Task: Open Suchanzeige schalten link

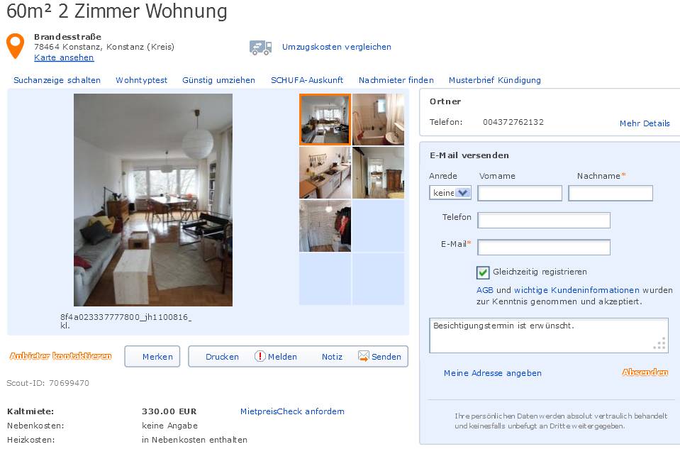Action: click(x=57, y=80)
